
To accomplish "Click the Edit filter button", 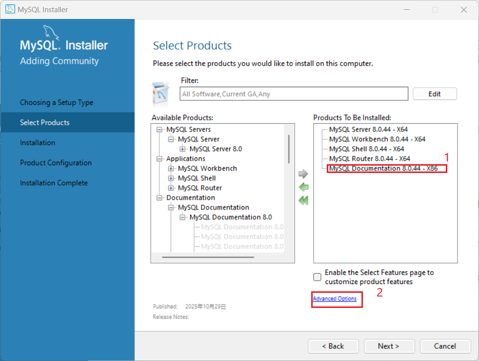I will pyautogui.click(x=435, y=94).
